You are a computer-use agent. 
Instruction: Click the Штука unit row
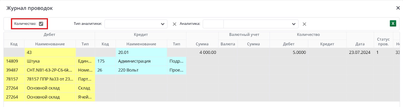tap(50, 61)
